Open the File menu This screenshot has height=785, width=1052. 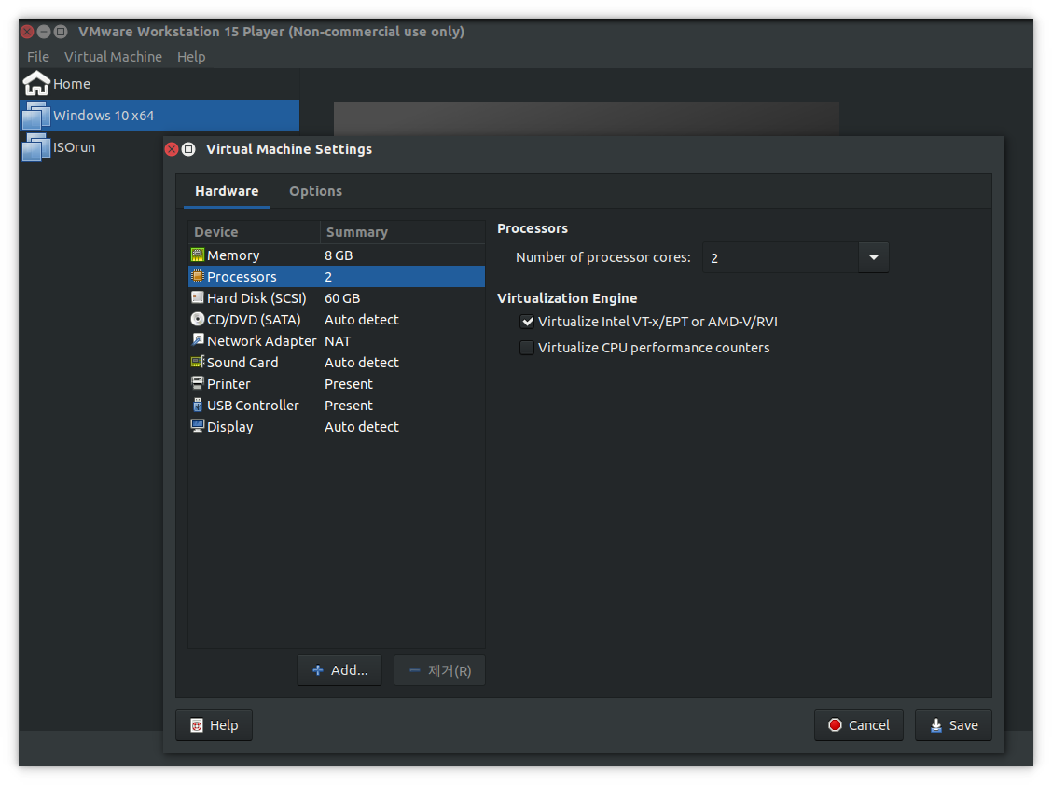[x=37, y=56]
